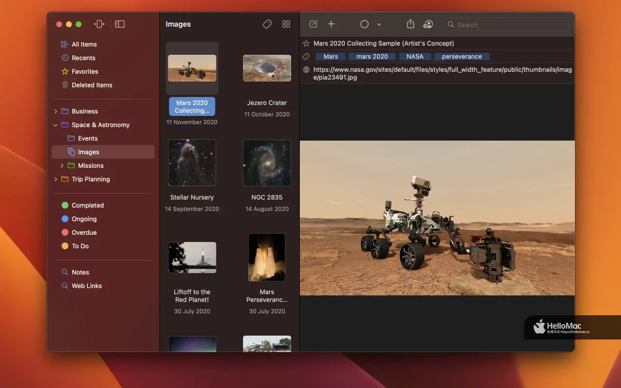
Task: Toggle the favorite star beside item title
Action: (x=306, y=43)
